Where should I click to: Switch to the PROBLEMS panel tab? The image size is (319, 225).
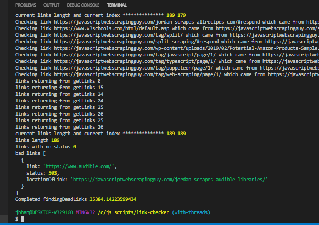(26, 5)
